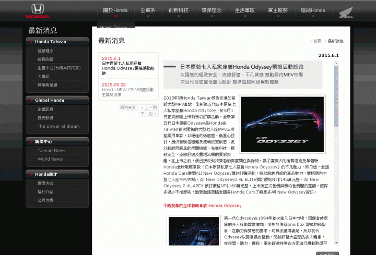The width and height of the screenshot is (376, 255).
Task: Open 企業訊息 under Global Honda
Action: click(x=45, y=109)
